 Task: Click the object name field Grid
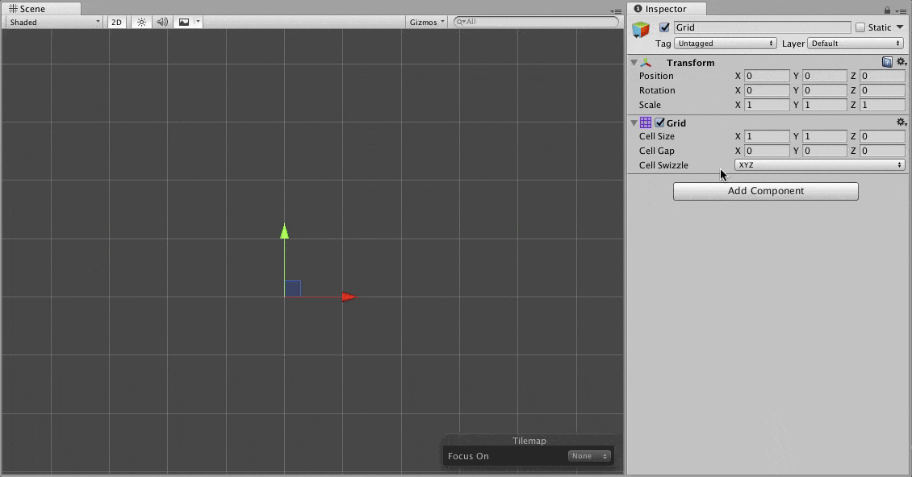(x=763, y=27)
